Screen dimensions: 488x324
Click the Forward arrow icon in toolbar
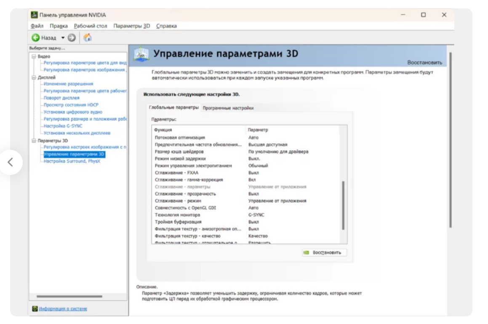click(x=72, y=37)
